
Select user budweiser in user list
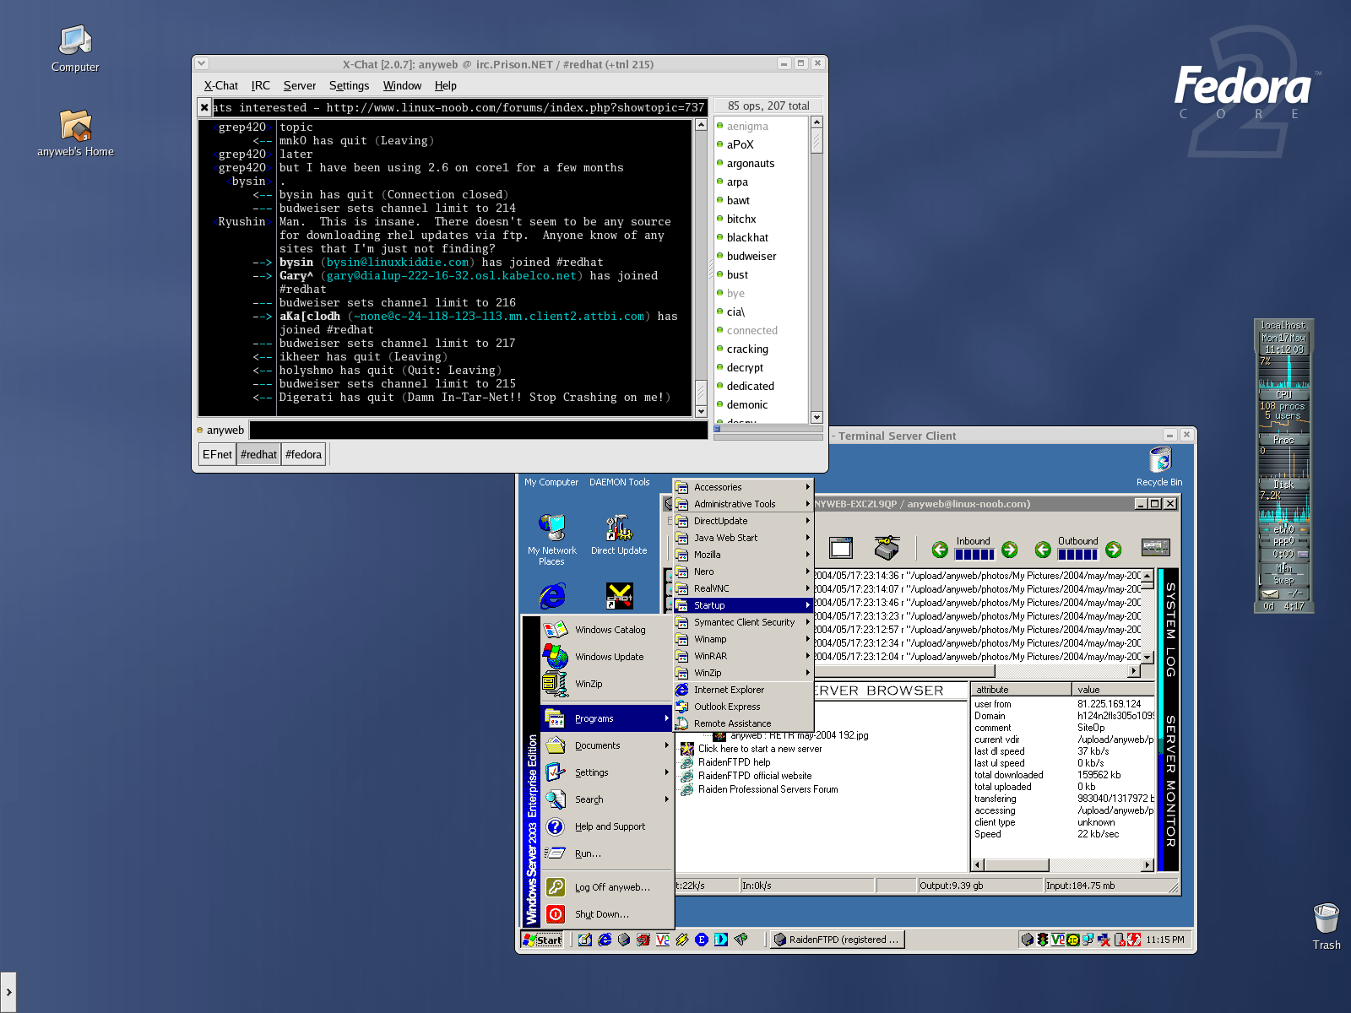coord(751,256)
